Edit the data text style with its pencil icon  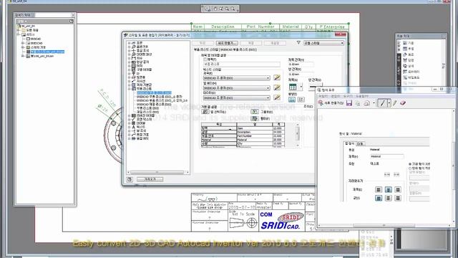tap(277, 97)
